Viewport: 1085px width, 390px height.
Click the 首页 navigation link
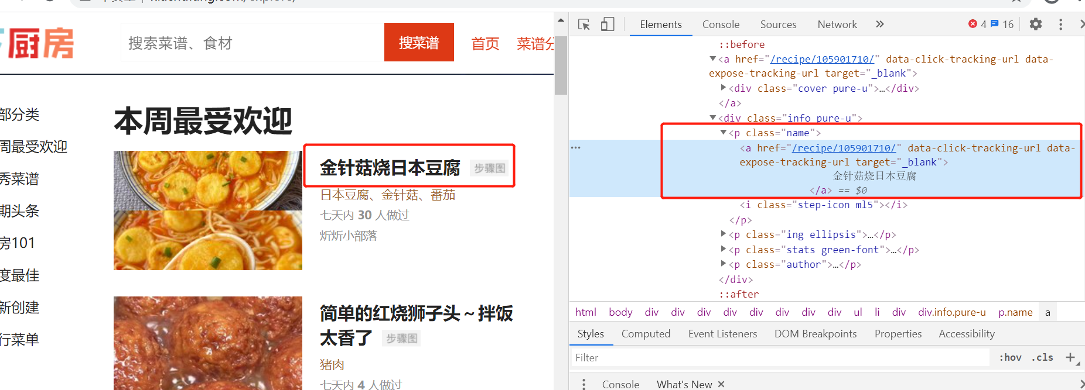pos(485,44)
